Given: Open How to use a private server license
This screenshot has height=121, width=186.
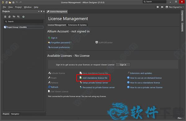Looking at the screenshot, I should click(x=146, y=87).
